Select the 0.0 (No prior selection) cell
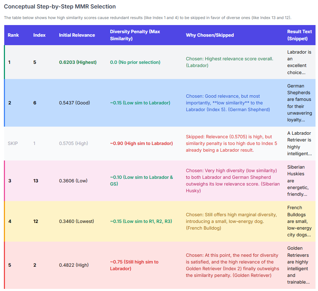The height and width of the screenshot is (291, 318). tap(135, 62)
